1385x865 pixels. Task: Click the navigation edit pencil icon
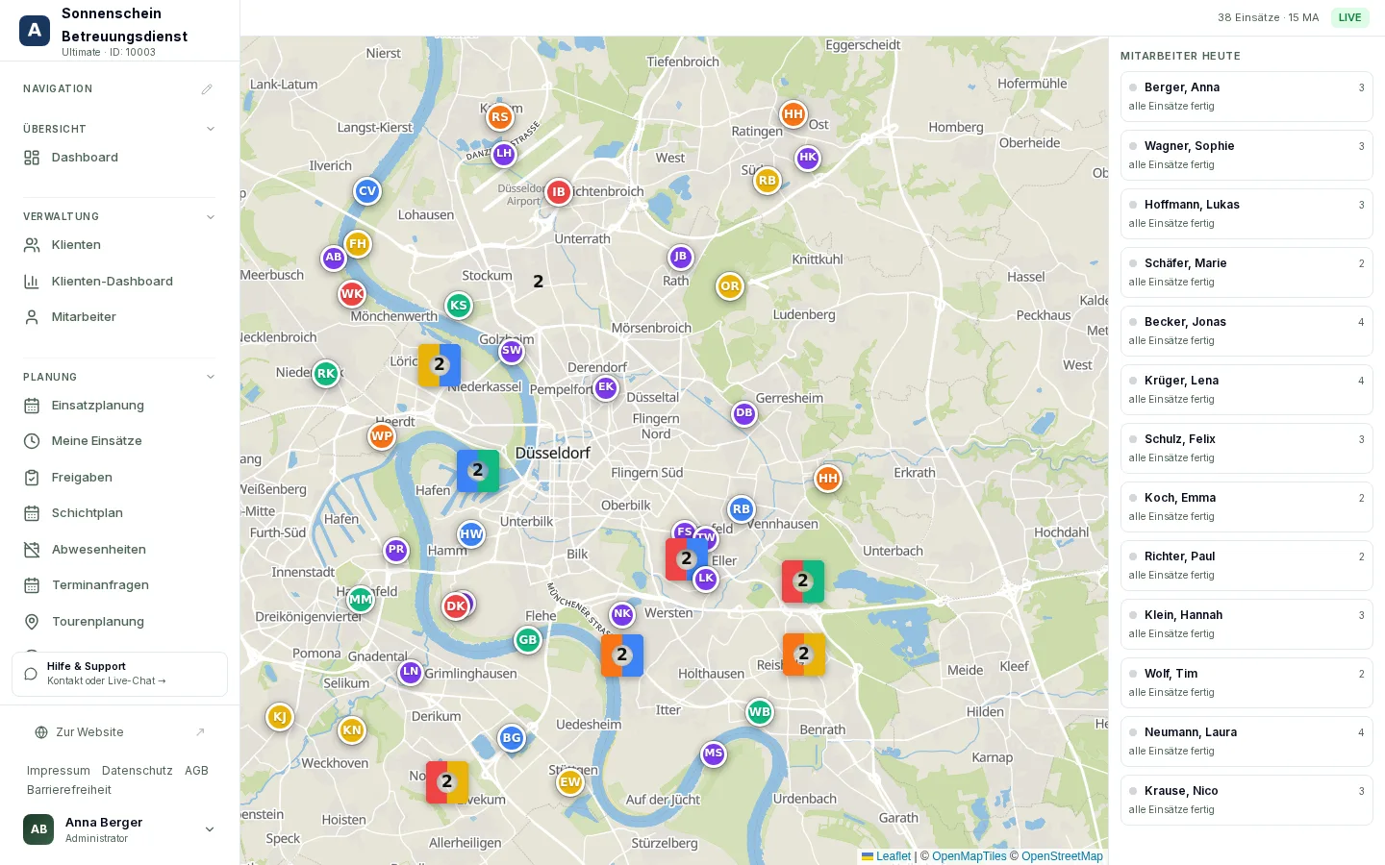click(x=207, y=89)
